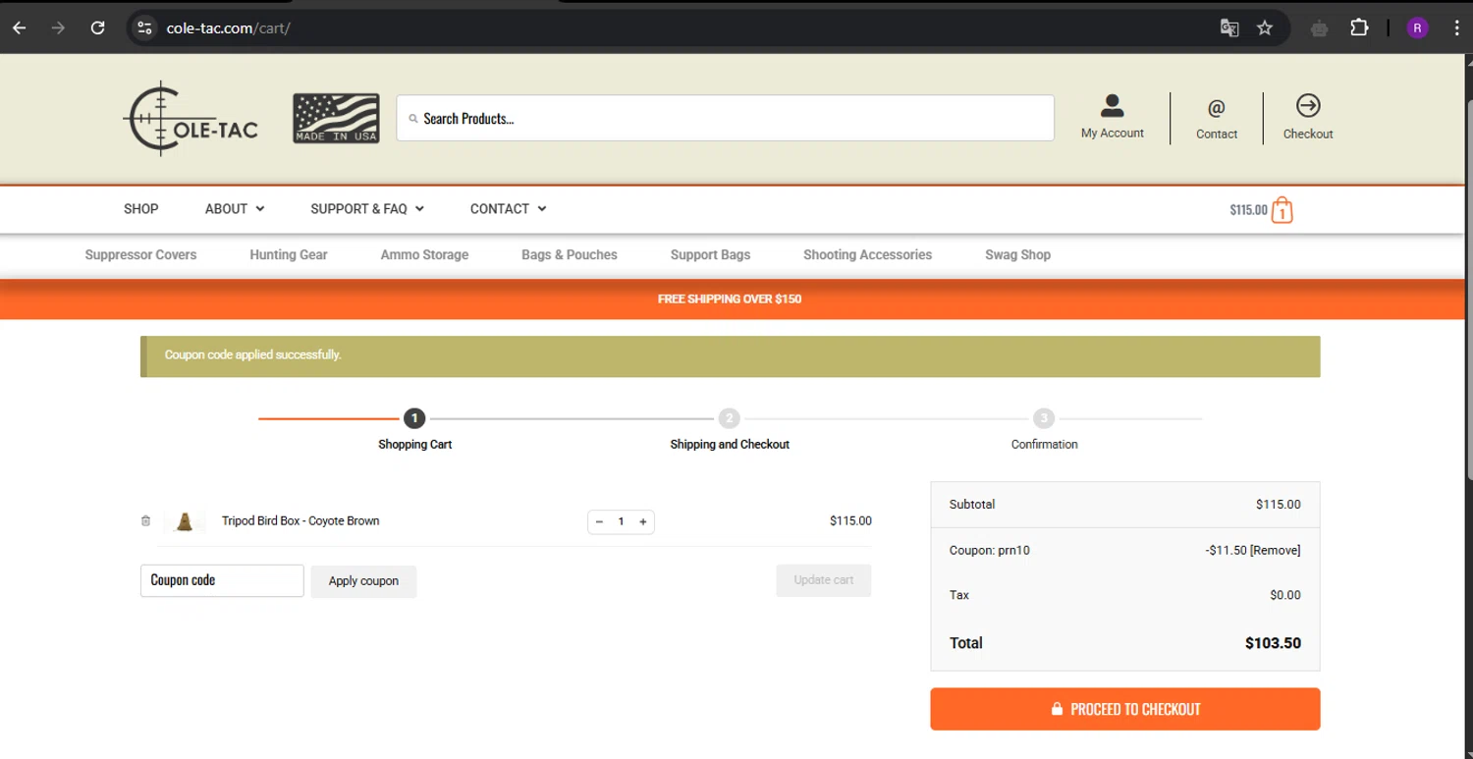Open the shopping bag cart icon
The height and width of the screenshot is (759, 1473).
click(1282, 210)
